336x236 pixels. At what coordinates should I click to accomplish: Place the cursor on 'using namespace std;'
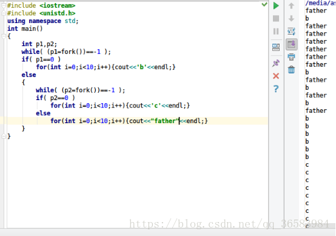43,21
